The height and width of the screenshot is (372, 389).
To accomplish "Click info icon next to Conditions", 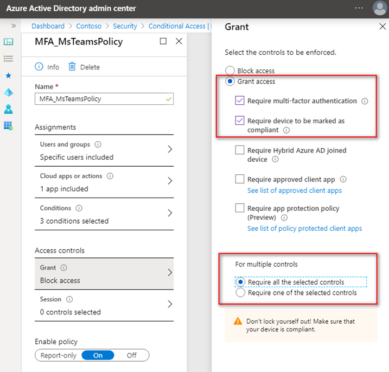I will coord(79,208).
